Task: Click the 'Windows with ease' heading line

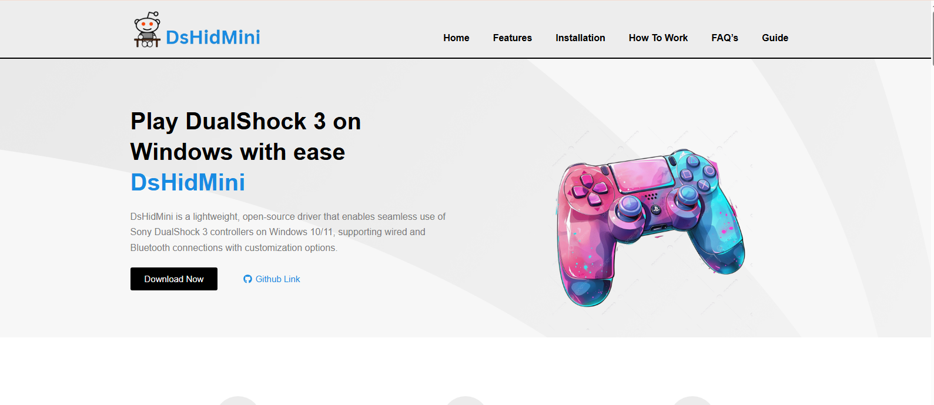Action: point(237,152)
